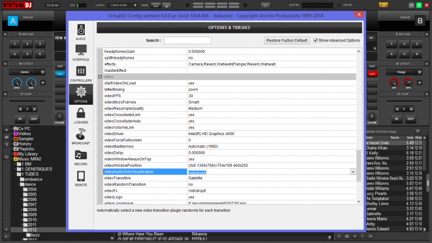The width and height of the screenshot is (432, 243).
Task: Open the Audio settings section
Action: click(80, 32)
